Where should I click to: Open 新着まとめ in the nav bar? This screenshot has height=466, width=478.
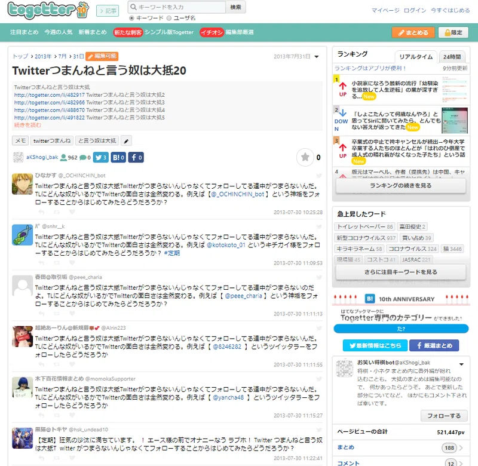[x=93, y=32]
